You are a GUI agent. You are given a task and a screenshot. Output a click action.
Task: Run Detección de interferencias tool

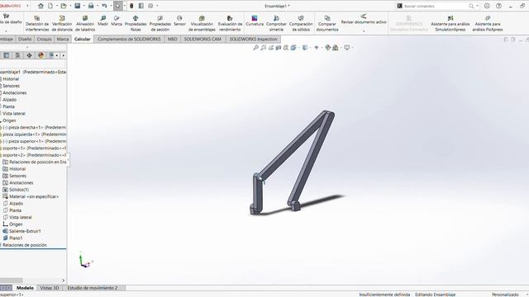point(37,23)
